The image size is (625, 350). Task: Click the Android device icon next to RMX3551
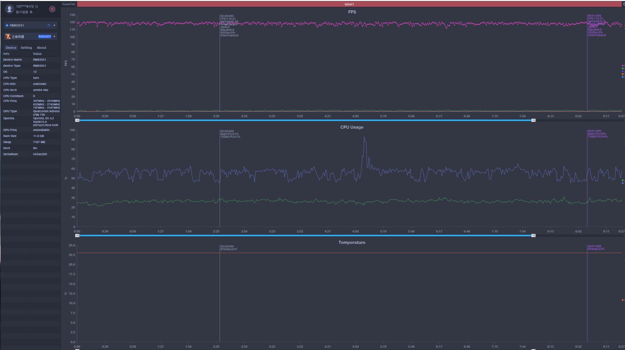coord(7,25)
